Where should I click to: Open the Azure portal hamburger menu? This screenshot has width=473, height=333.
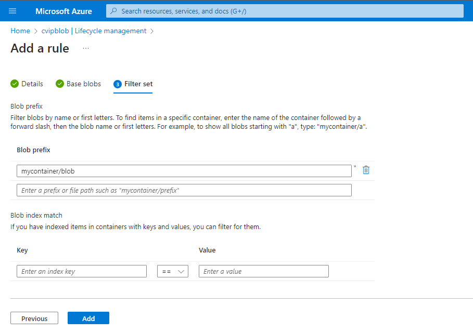click(x=12, y=11)
